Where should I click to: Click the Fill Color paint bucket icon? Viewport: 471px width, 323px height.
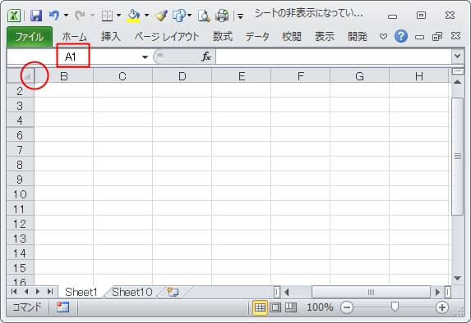click(x=133, y=16)
